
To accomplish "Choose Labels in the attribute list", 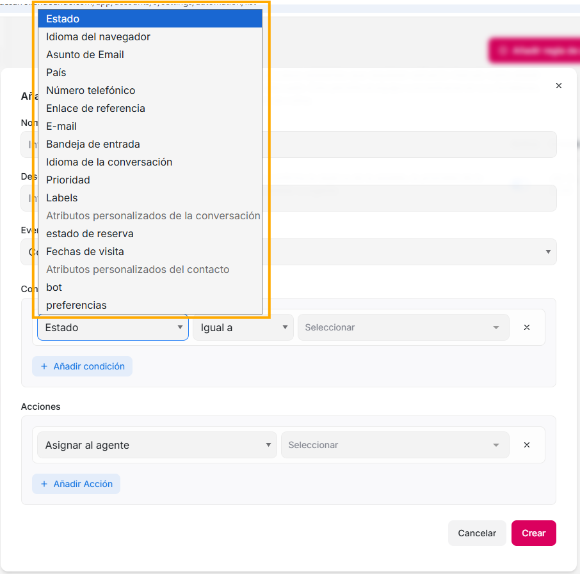I will coord(62,198).
